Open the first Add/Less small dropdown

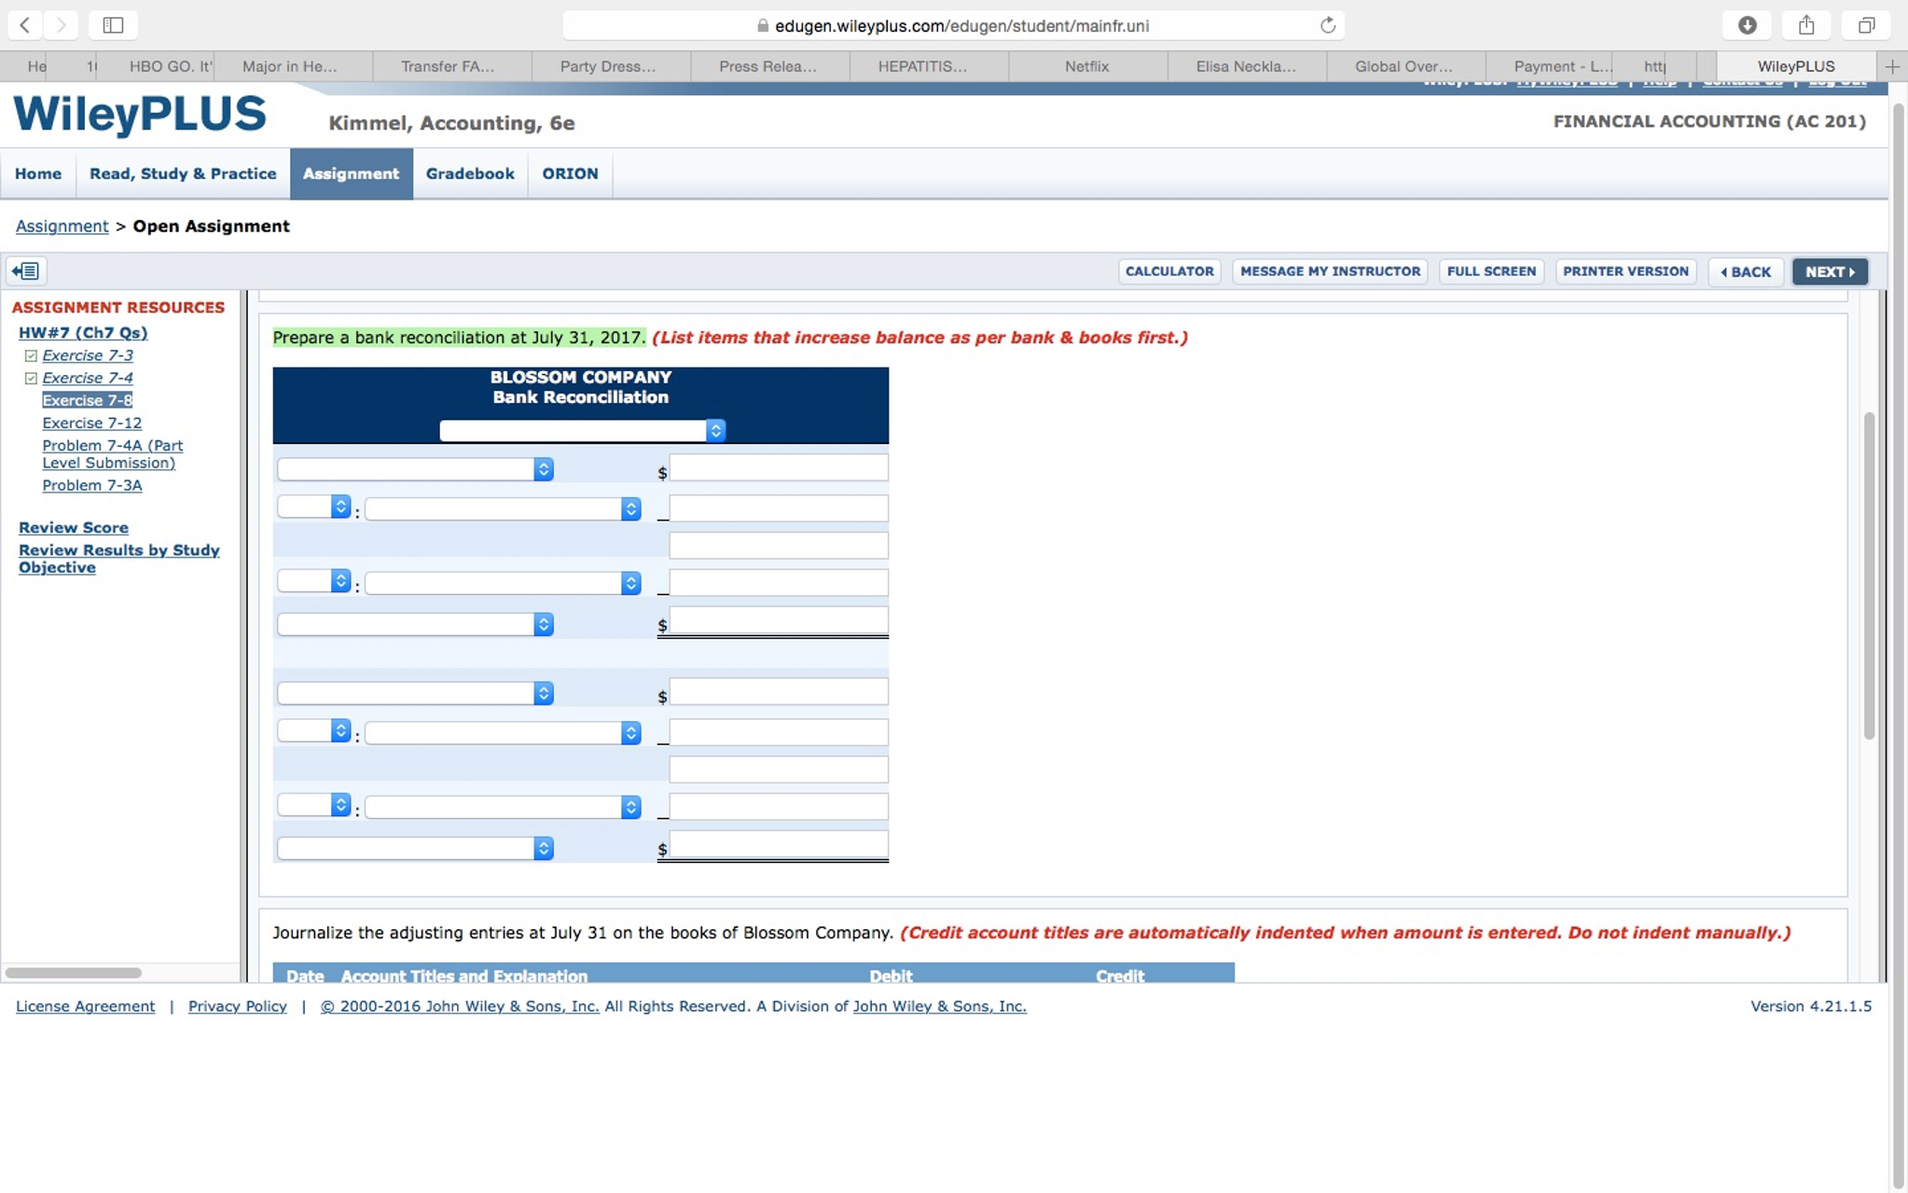pos(314,506)
